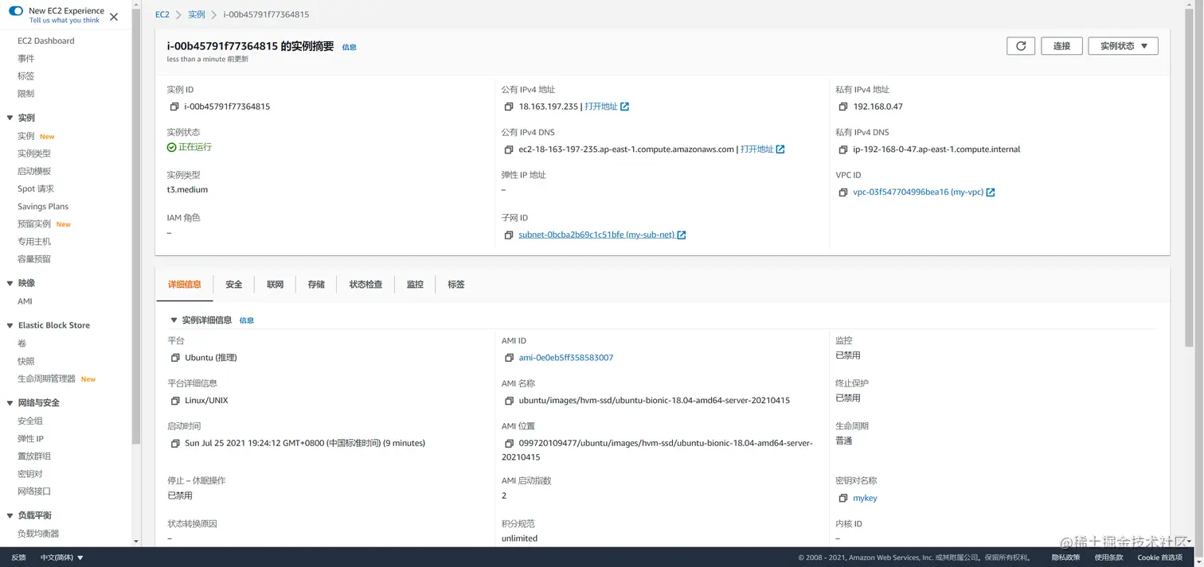Switch to the 安全 tab
This screenshot has width=1204, height=567.
tap(233, 285)
